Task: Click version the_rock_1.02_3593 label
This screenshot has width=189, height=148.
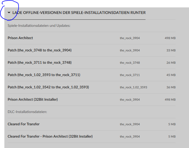Action: [x=133, y=87]
